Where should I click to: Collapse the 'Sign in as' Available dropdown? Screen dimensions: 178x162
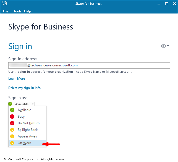(22, 104)
